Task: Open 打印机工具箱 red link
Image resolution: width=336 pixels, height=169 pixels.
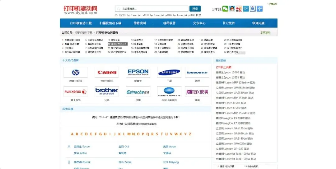Action: 224,67
